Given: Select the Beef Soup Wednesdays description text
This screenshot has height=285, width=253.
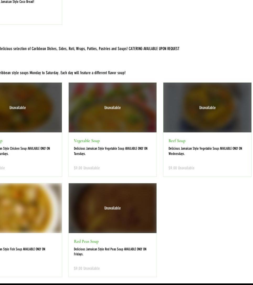Looking at the screenshot, I should [x=205, y=151].
